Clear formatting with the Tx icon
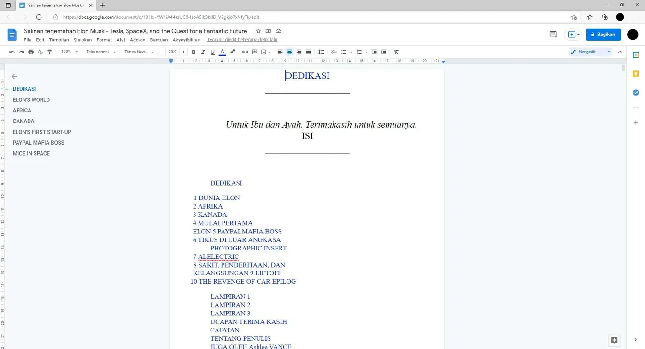The width and height of the screenshot is (645, 349). point(396,52)
